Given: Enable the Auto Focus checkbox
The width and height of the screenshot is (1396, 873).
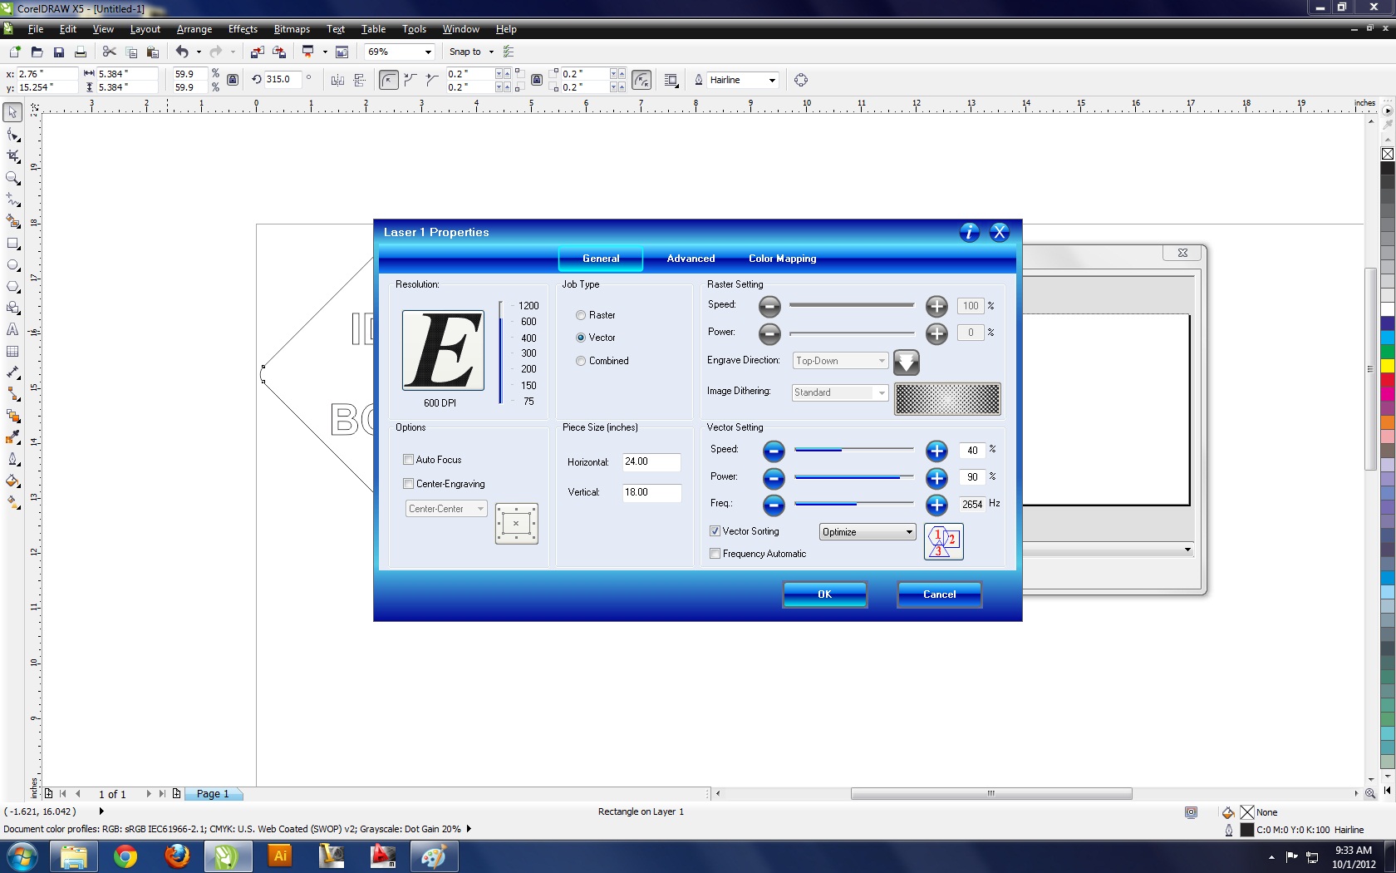Looking at the screenshot, I should (408, 460).
